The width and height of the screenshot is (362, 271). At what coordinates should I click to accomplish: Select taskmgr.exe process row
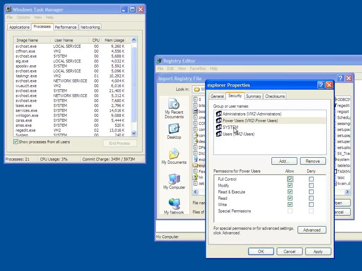[x=72, y=76]
